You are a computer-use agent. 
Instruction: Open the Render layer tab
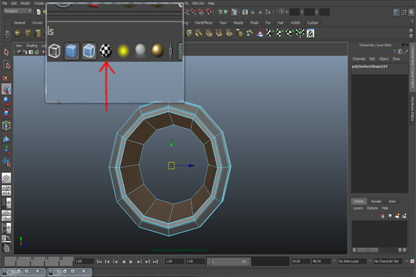376,202
